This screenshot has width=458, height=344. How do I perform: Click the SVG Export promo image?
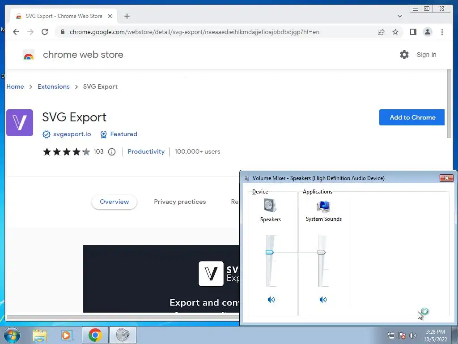tap(161, 279)
